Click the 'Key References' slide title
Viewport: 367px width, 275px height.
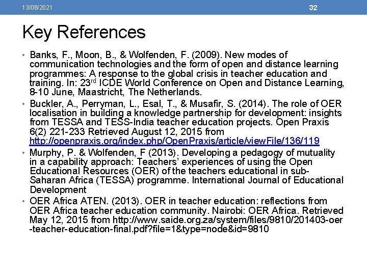pos(84,32)
